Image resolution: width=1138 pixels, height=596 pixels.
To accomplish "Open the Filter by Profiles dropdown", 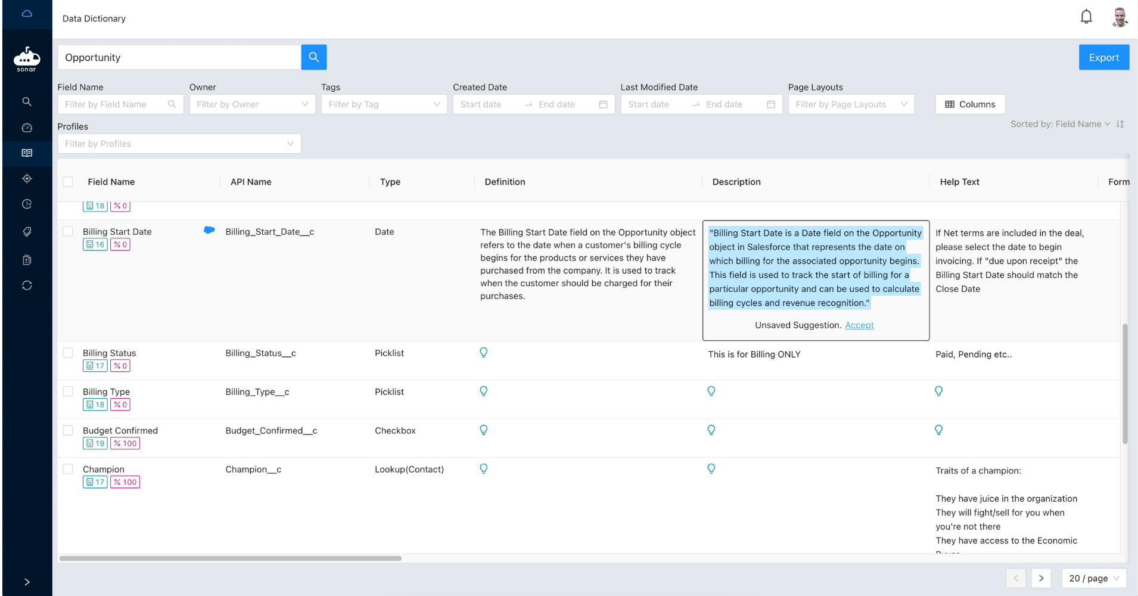I will point(178,143).
